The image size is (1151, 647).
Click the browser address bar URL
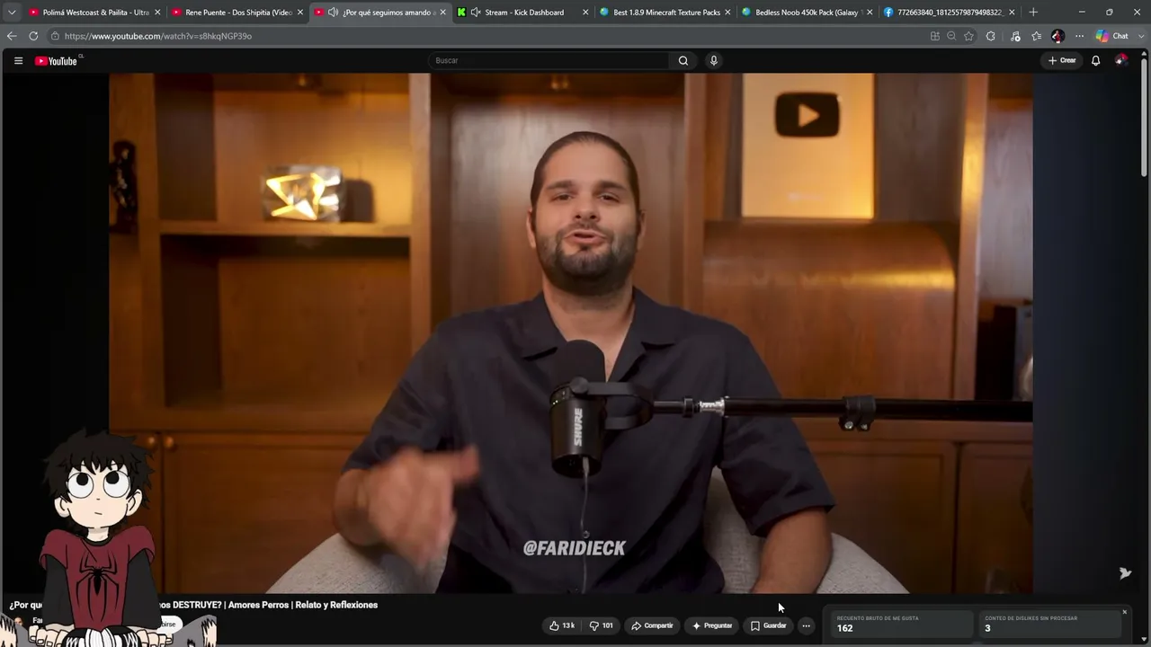(x=158, y=36)
